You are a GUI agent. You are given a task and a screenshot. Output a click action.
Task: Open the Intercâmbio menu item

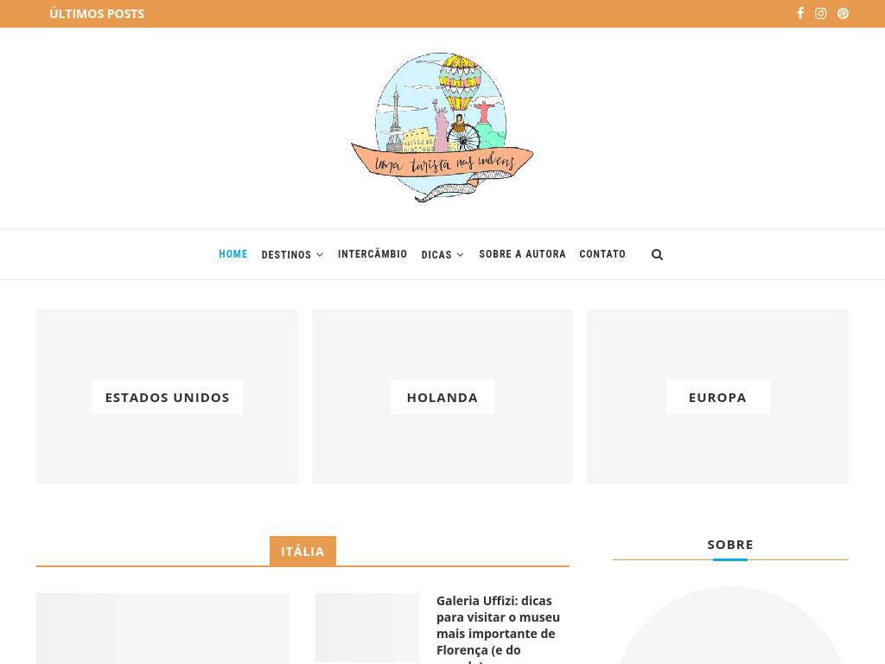[x=372, y=254]
